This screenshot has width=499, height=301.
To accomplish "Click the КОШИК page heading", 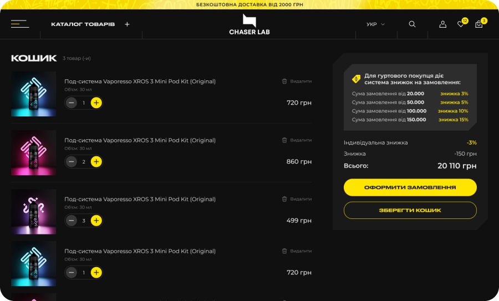I will point(34,58).
